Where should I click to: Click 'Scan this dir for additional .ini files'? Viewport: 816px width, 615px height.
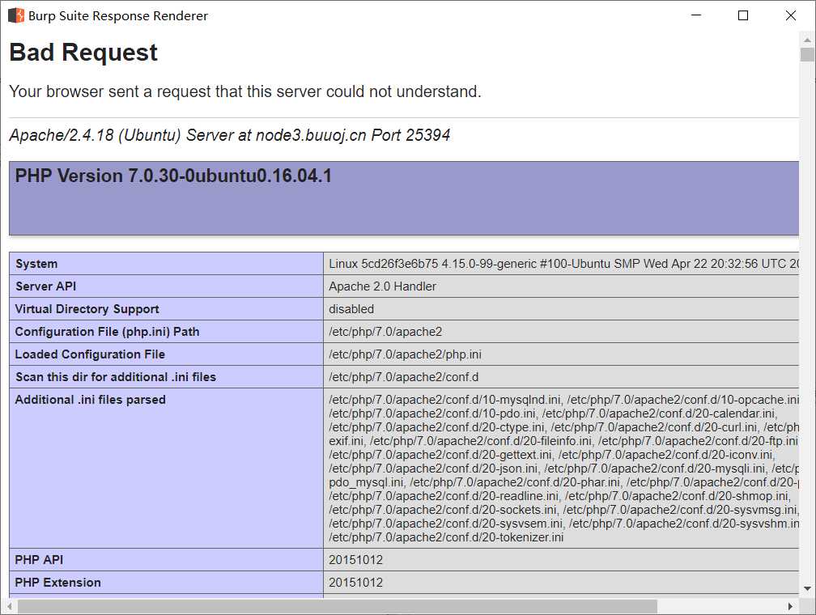pyautogui.click(x=116, y=377)
